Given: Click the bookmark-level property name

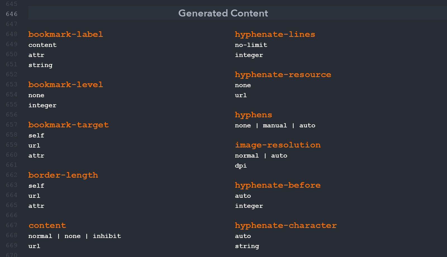Looking at the screenshot, I should pyautogui.click(x=66, y=85).
